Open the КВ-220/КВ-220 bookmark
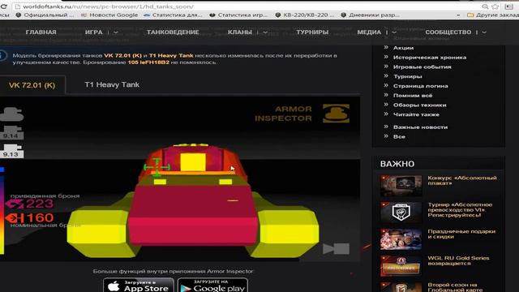This screenshot has height=292, width=519. click(x=305, y=15)
